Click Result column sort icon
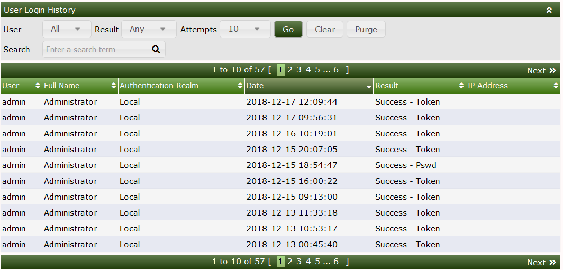 [461, 86]
